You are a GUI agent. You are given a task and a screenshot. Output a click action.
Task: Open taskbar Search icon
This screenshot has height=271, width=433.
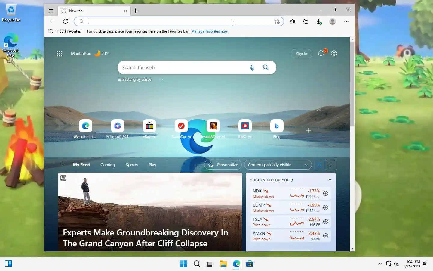click(197, 264)
